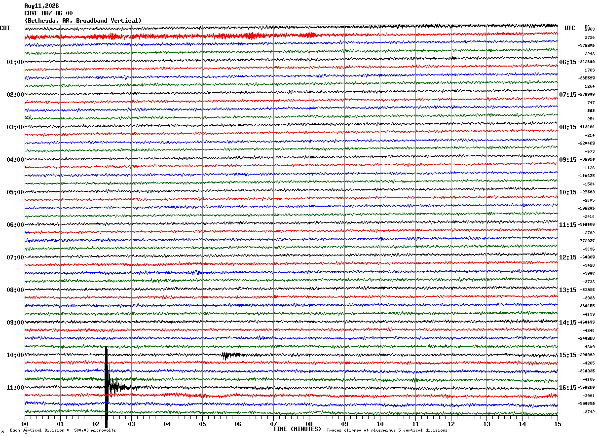597x437 pixels.
Task: Select the 10:00 CDT hour label
Action: [15, 355]
